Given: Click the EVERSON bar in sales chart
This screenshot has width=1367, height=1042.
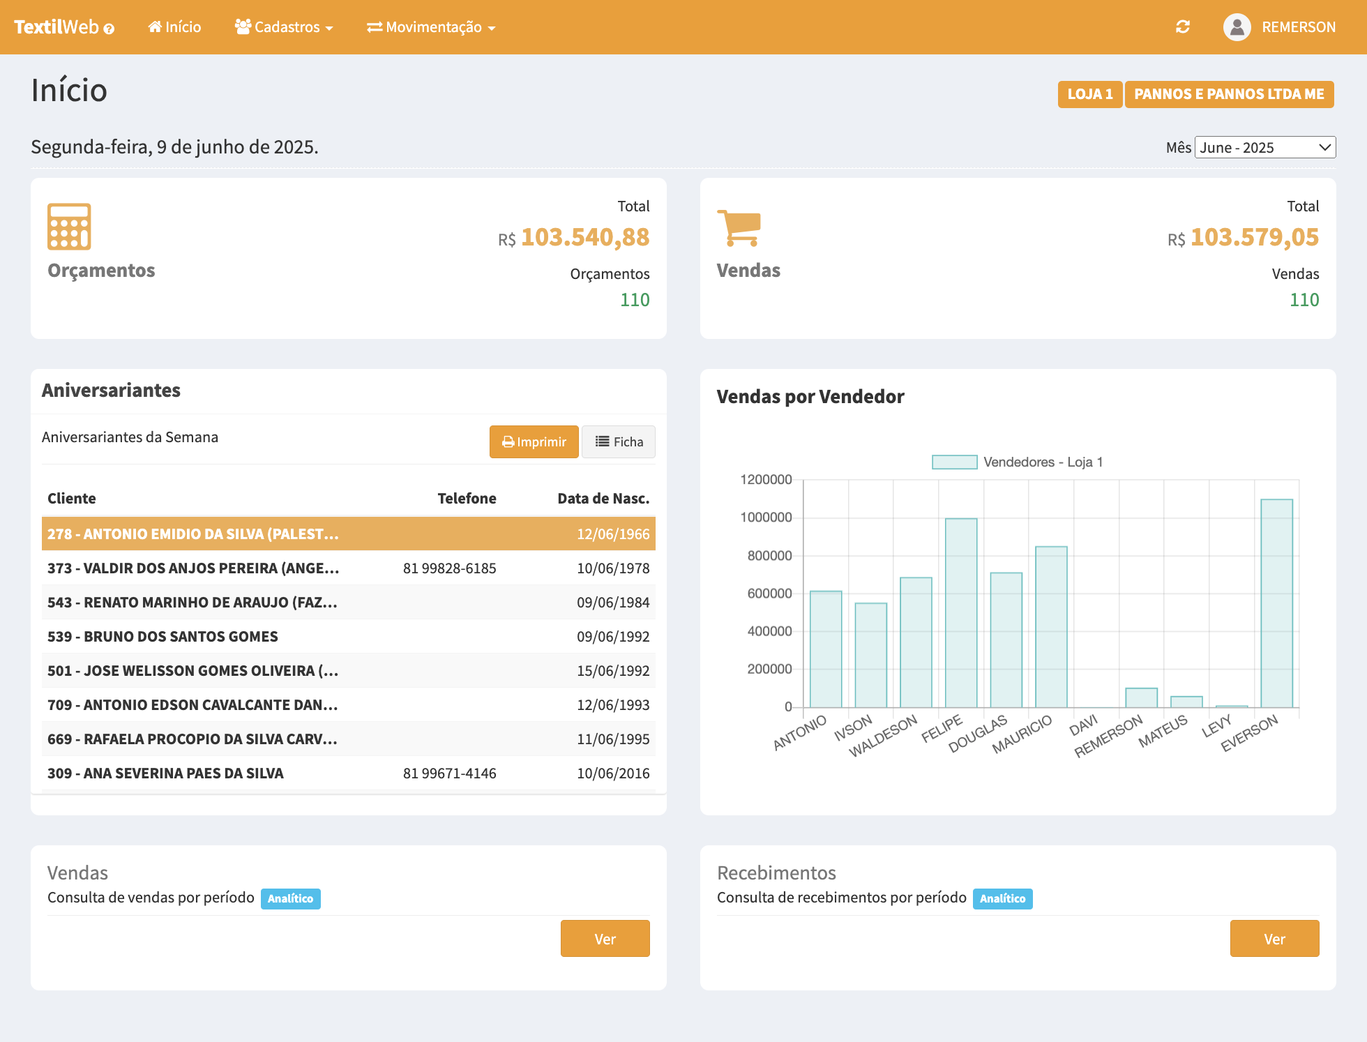Looking at the screenshot, I should click(x=1276, y=603).
